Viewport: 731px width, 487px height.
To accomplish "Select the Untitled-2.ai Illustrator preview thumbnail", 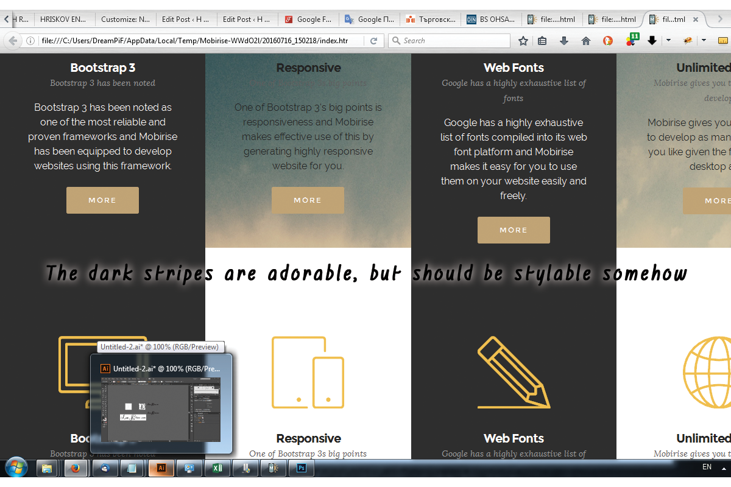I will point(161,408).
